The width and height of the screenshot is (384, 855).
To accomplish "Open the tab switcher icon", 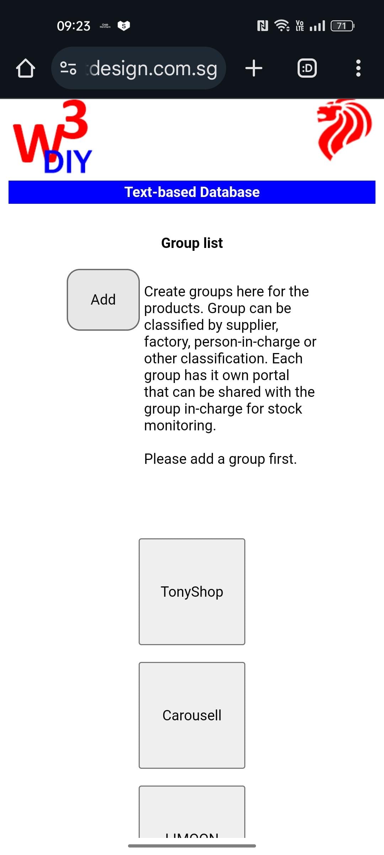I will point(307,68).
